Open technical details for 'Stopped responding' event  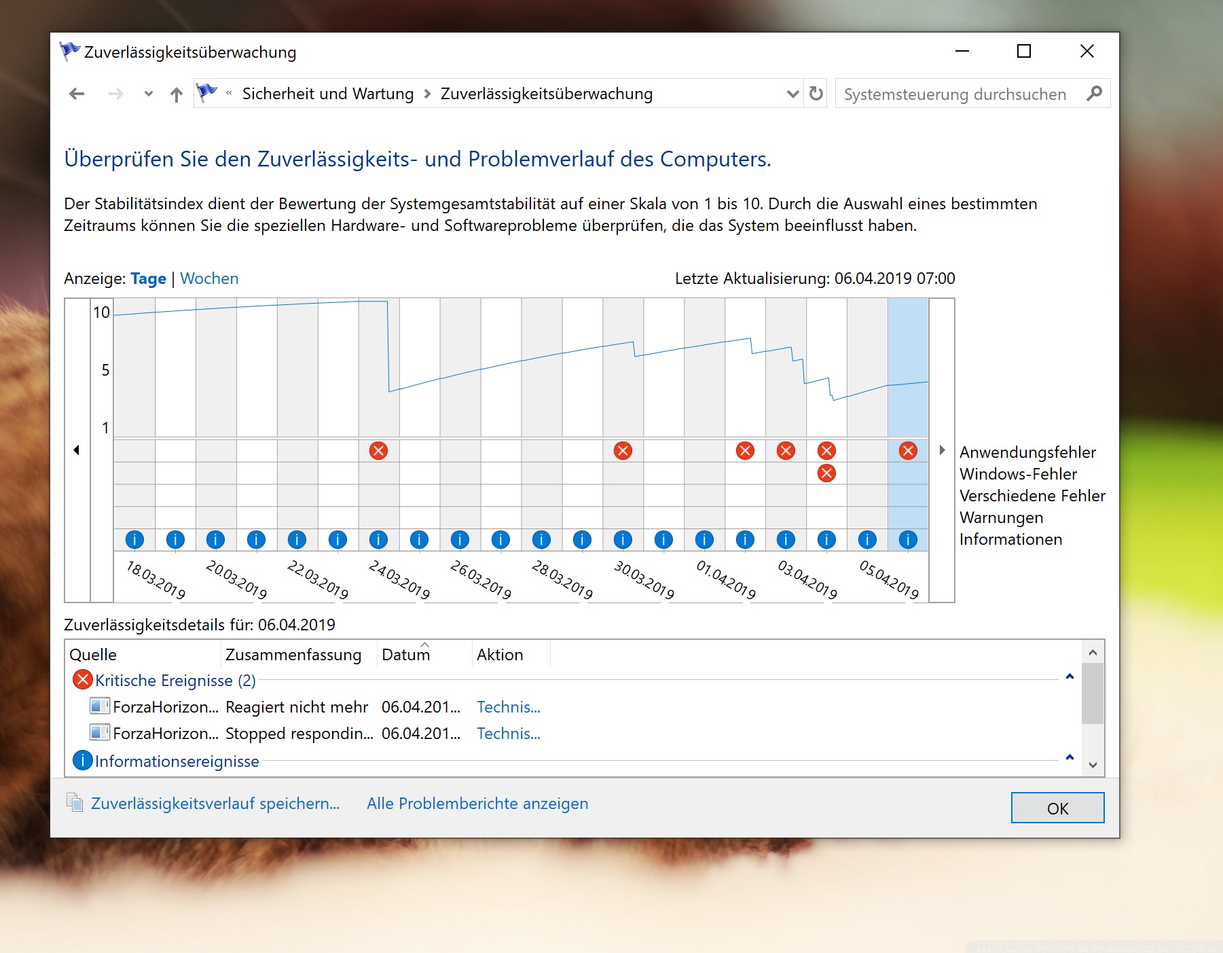(x=509, y=734)
